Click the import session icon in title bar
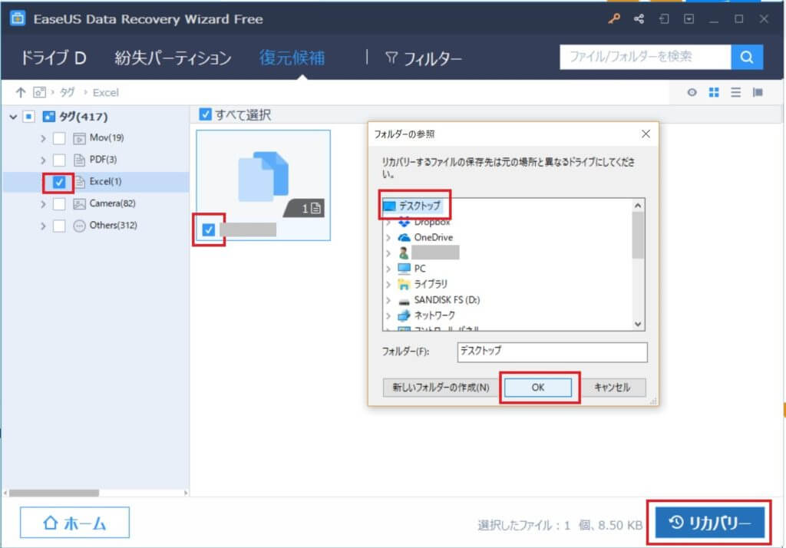Image resolution: width=786 pixels, height=548 pixels. coord(664,19)
